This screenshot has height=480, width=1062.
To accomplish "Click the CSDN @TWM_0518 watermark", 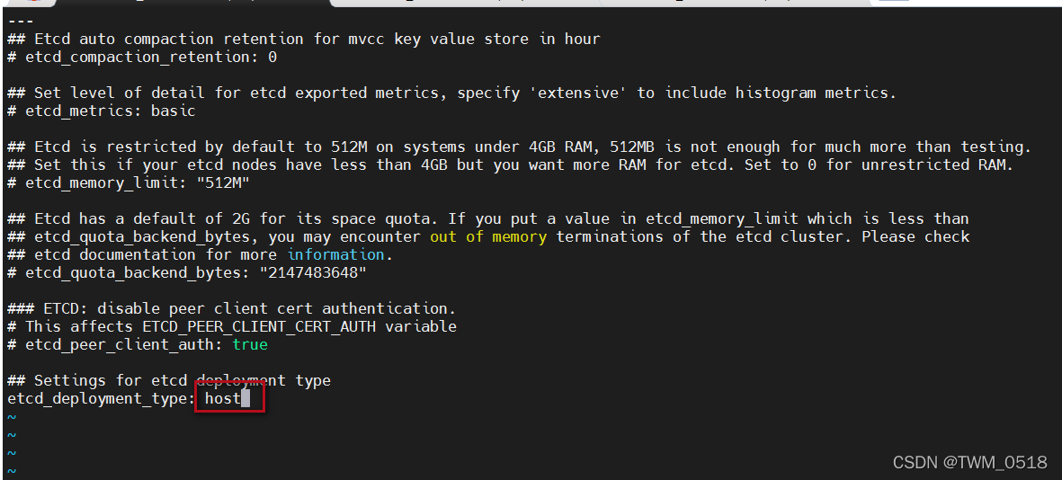I will coord(969,462).
